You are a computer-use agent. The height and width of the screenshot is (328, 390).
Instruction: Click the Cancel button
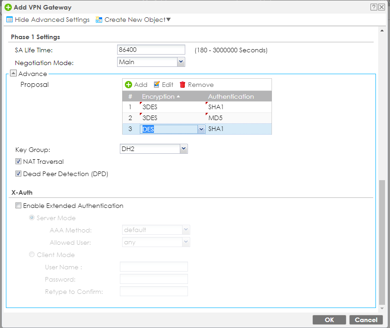(x=366, y=320)
